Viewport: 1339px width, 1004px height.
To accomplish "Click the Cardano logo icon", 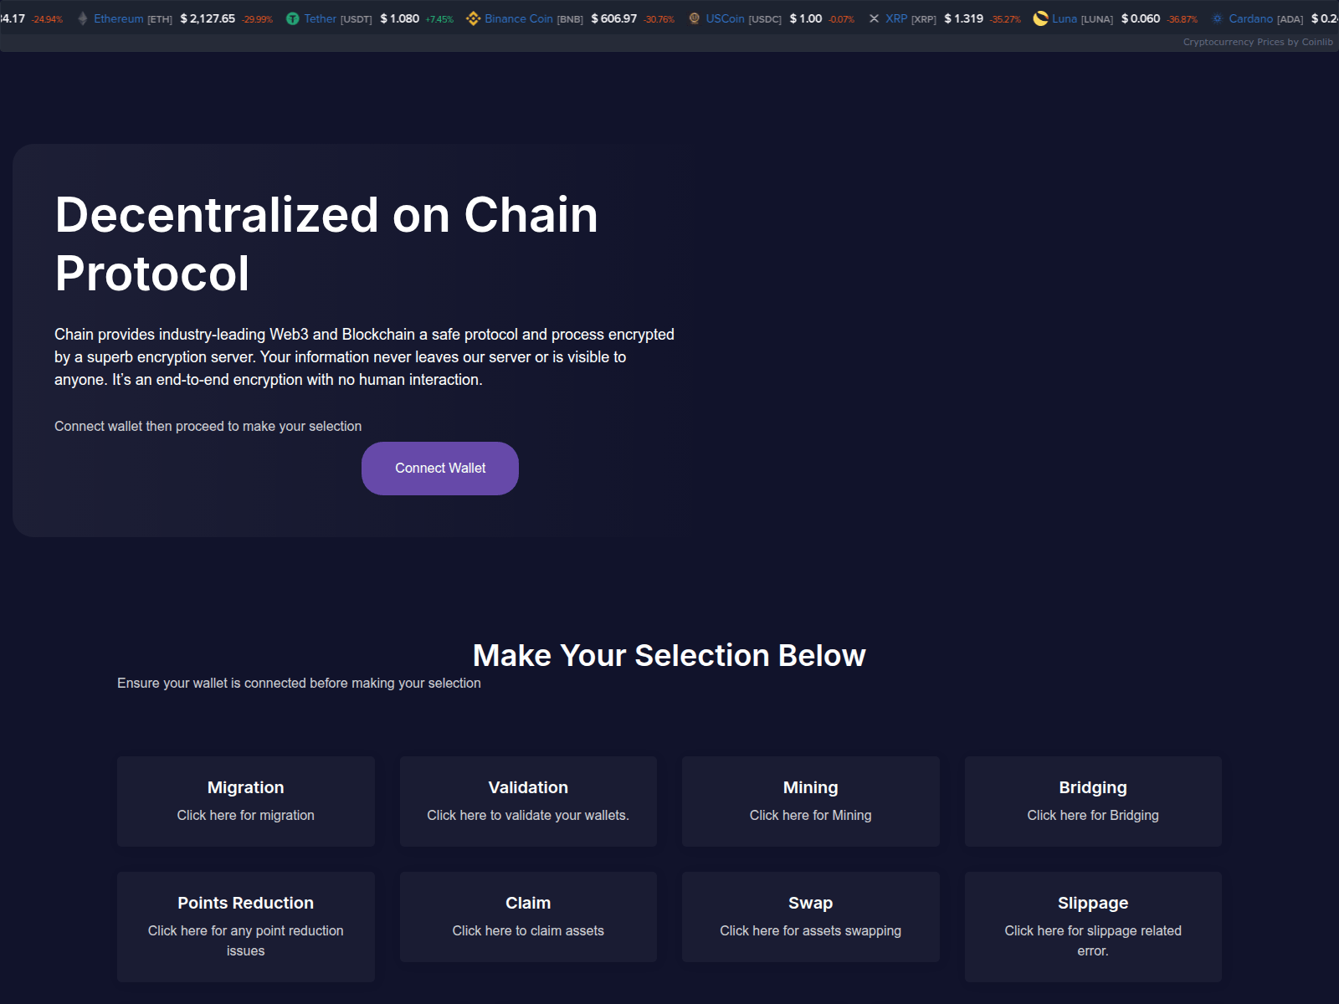I will click(x=1217, y=18).
